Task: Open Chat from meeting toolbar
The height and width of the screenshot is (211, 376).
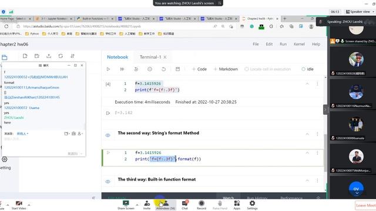Action: click(184, 205)
